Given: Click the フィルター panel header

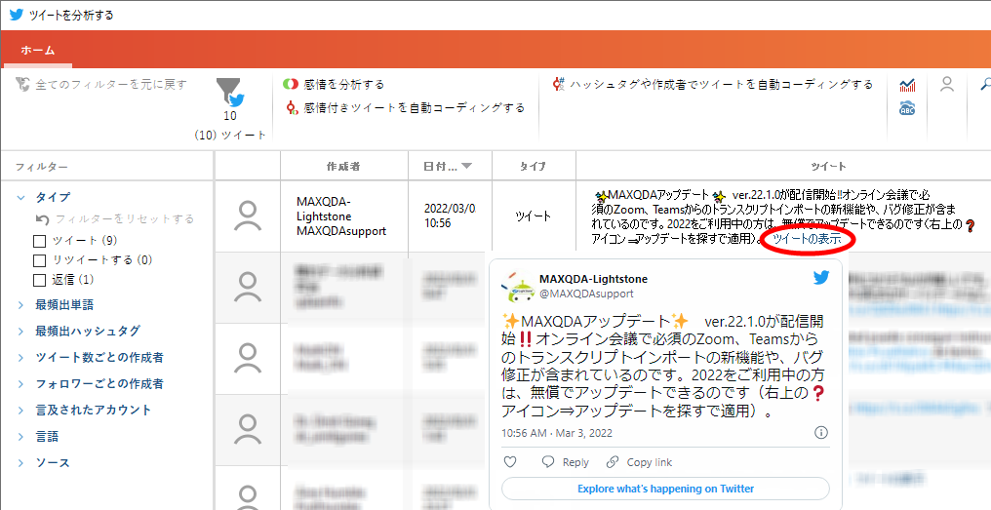Looking at the screenshot, I should coord(42,167).
